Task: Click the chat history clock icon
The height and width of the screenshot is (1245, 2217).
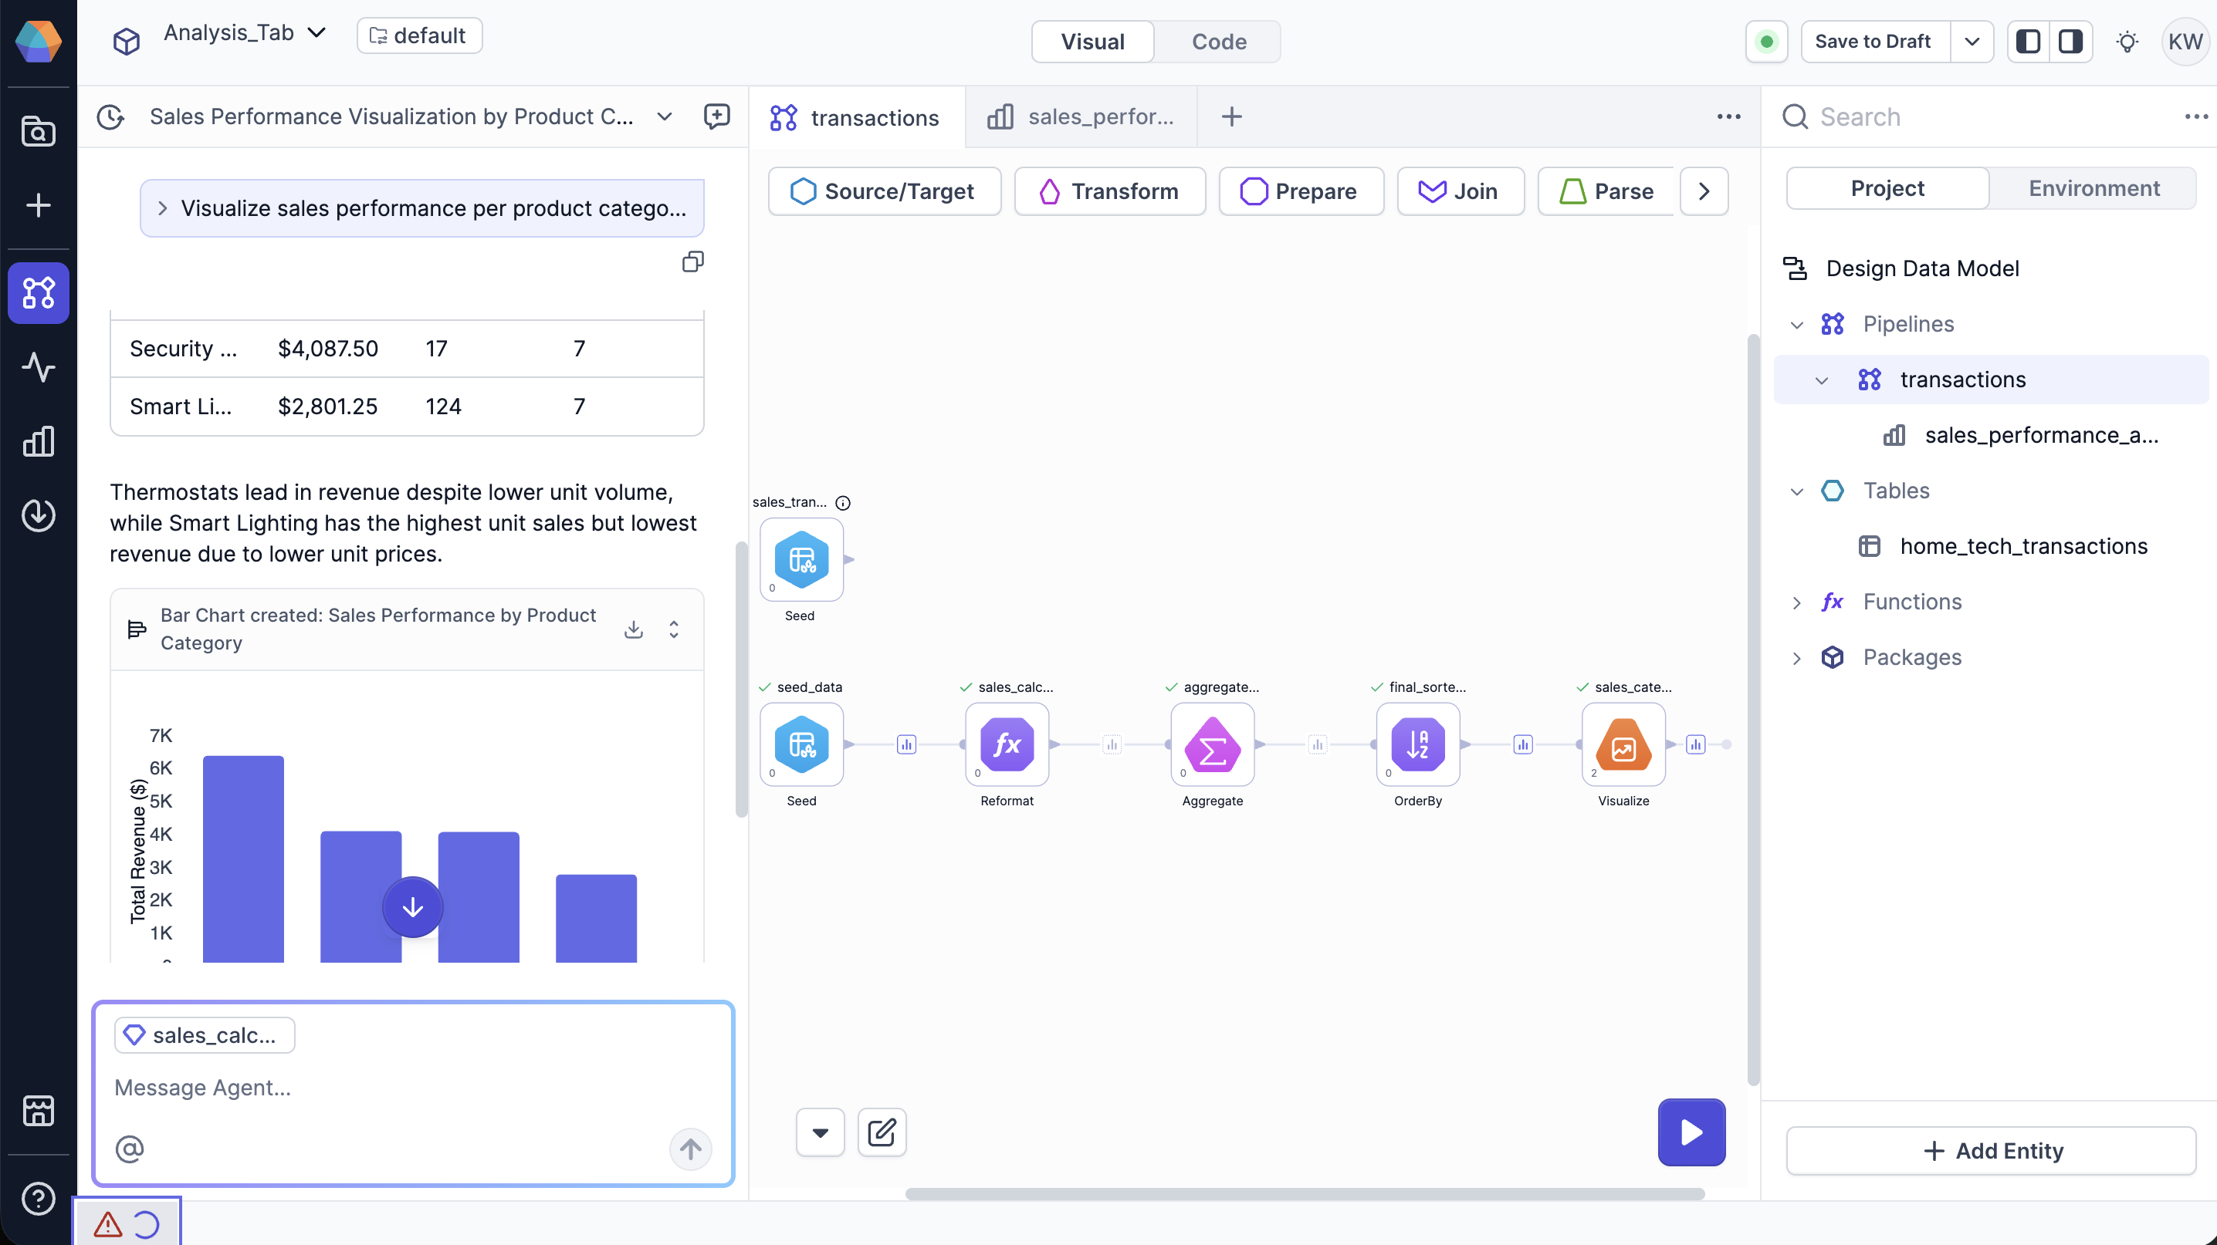Action: point(110,117)
